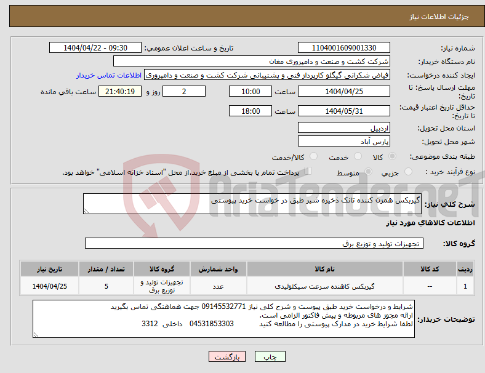Click the resize handle of buyer notes area
The image size is (485, 373).
tap(36, 335)
